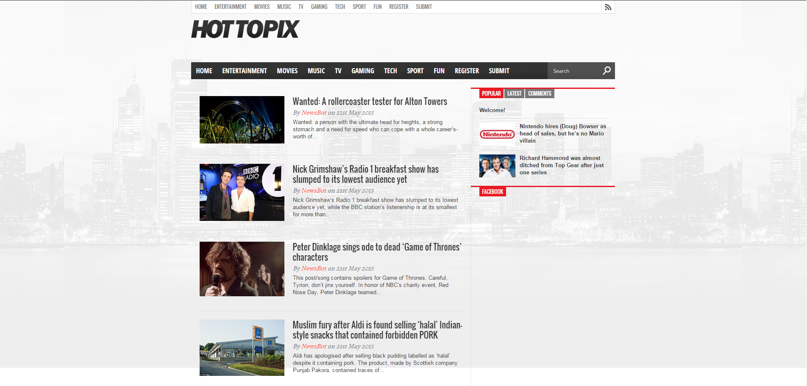Screen dimensions: 807x386
Task: Click the HOTTOPIX site logo
Action: (x=245, y=29)
